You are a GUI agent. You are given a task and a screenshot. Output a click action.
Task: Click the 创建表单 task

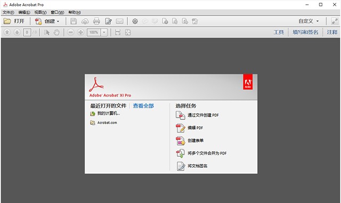[x=196, y=141]
